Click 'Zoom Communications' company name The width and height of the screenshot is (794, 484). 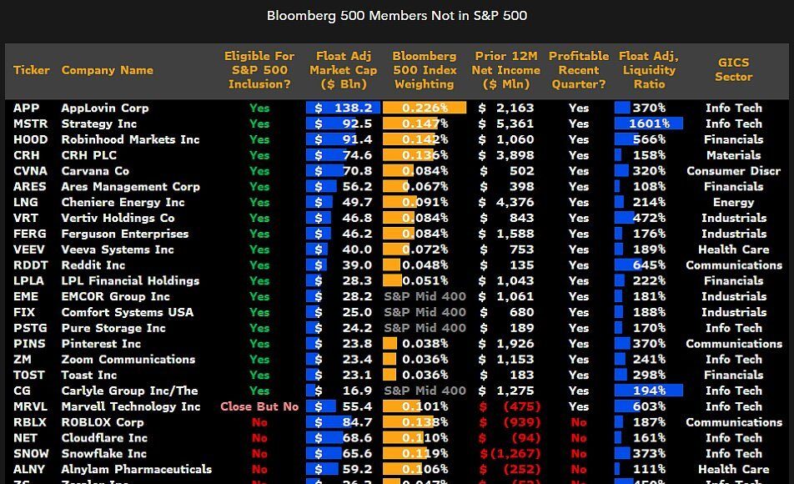pos(128,360)
